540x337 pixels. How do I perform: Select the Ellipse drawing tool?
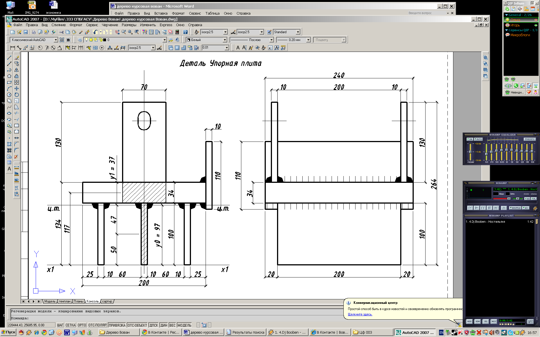click(9, 113)
